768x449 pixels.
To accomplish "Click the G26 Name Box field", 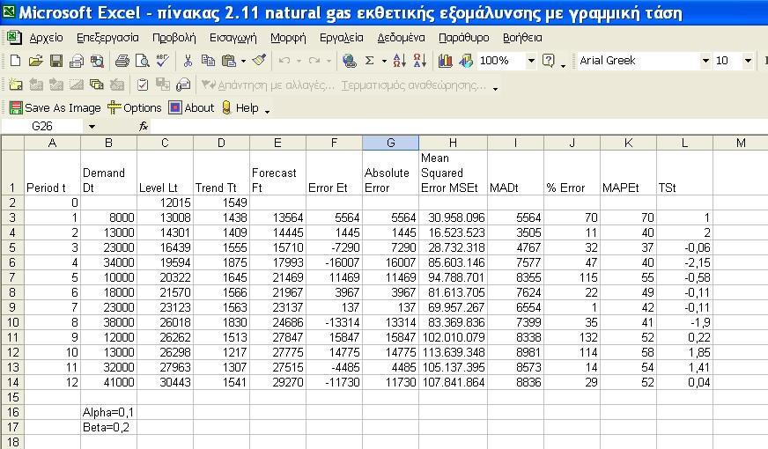I will [x=42, y=126].
